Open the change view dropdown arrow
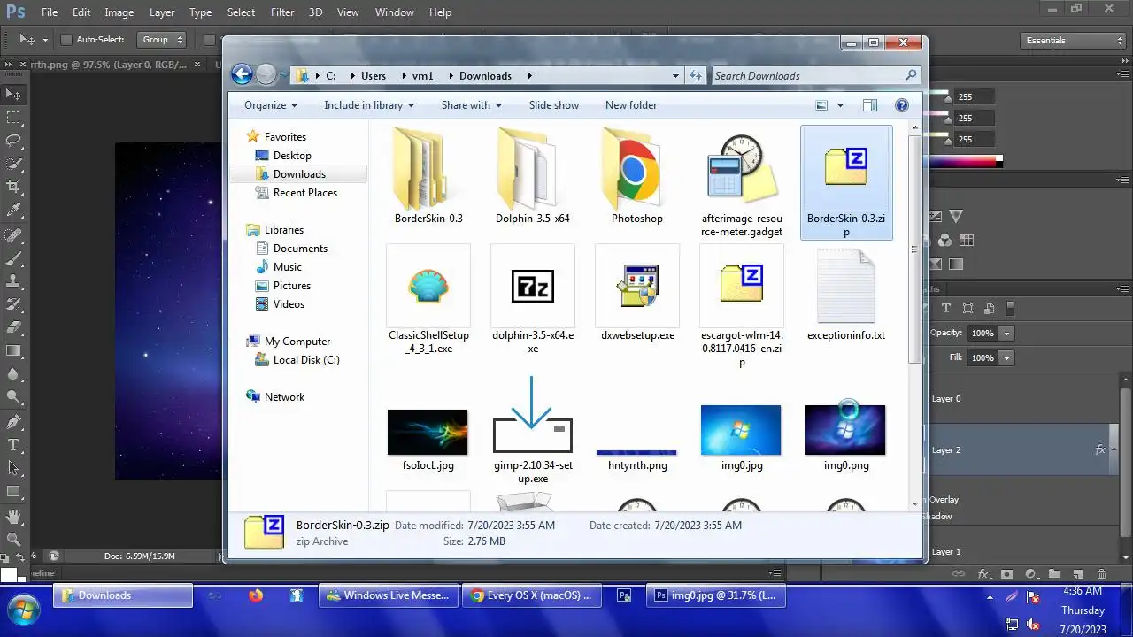The width and height of the screenshot is (1133, 637). (841, 105)
